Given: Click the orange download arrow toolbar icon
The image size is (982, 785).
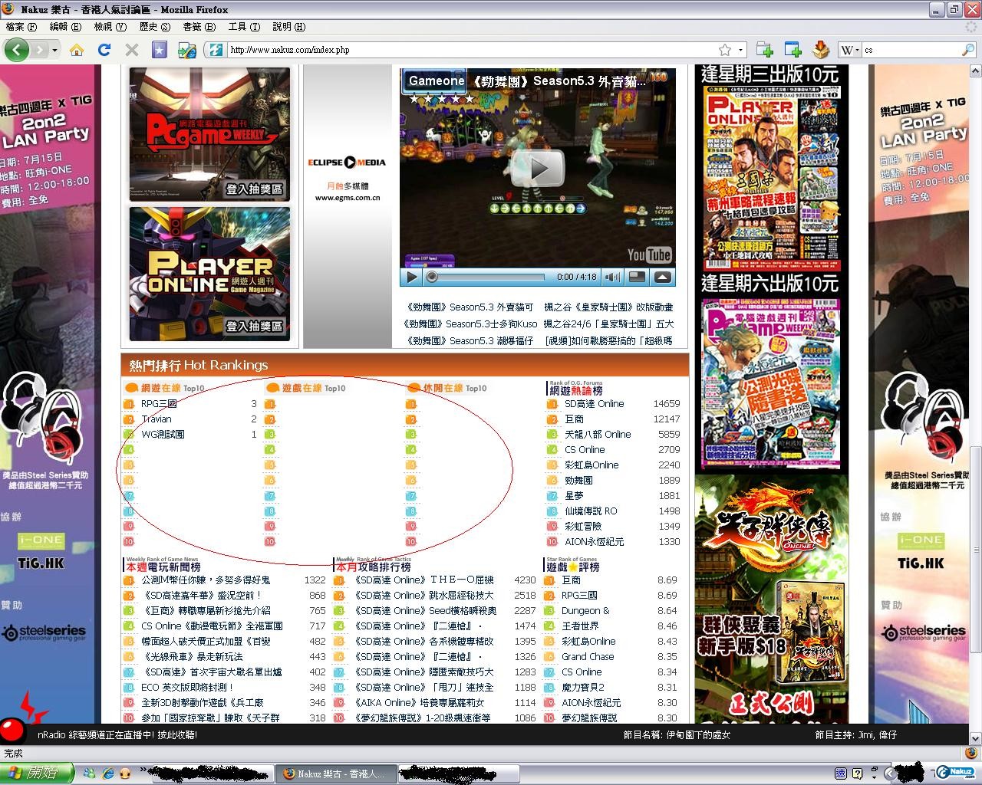Looking at the screenshot, I should [x=820, y=50].
